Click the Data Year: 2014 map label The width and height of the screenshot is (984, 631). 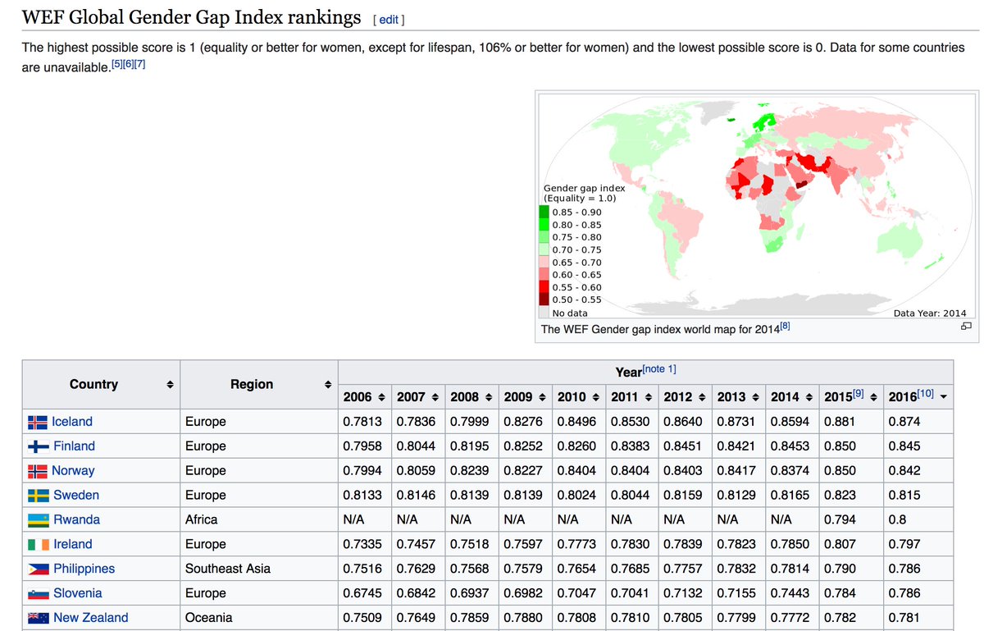[930, 313]
